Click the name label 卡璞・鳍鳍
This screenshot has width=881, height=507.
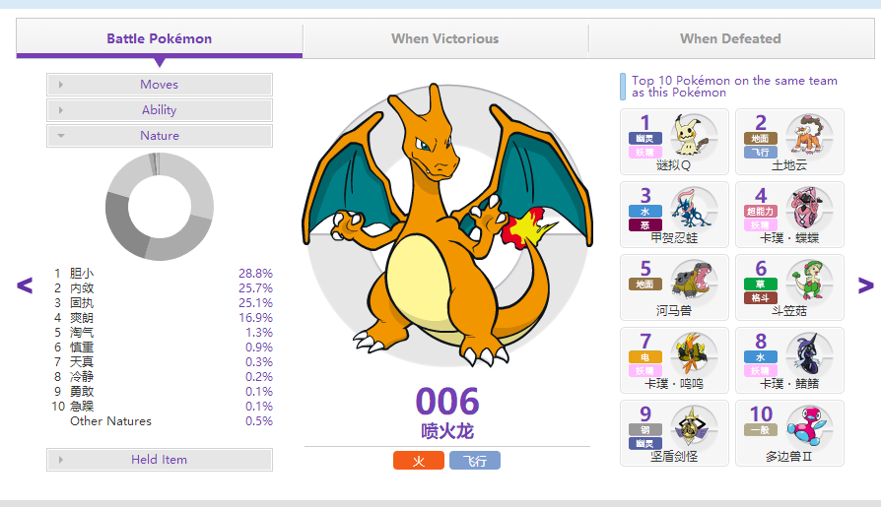[789, 384]
